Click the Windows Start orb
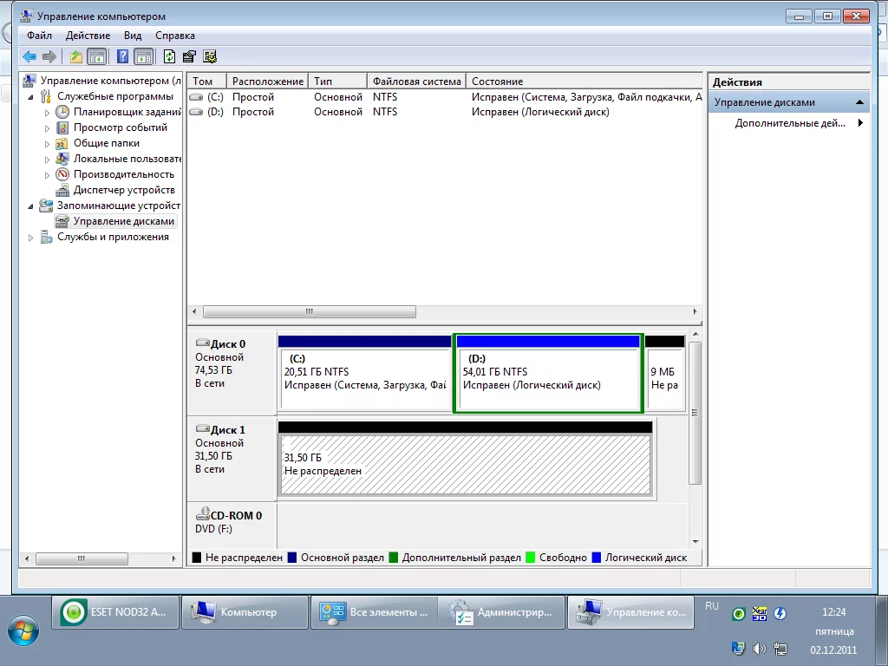The image size is (888, 666). 23,632
